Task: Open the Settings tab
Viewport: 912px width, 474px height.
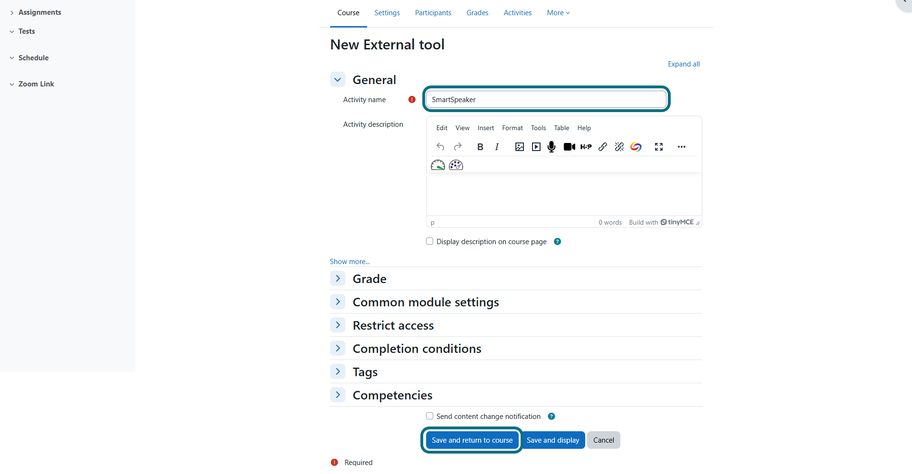Action: (387, 13)
